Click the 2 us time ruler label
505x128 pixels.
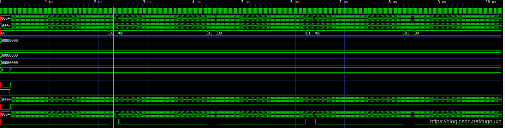point(98,2)
